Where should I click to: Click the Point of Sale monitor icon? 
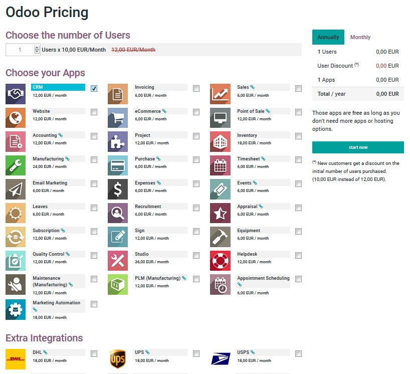pyautogui.click(x=220, y=118)
